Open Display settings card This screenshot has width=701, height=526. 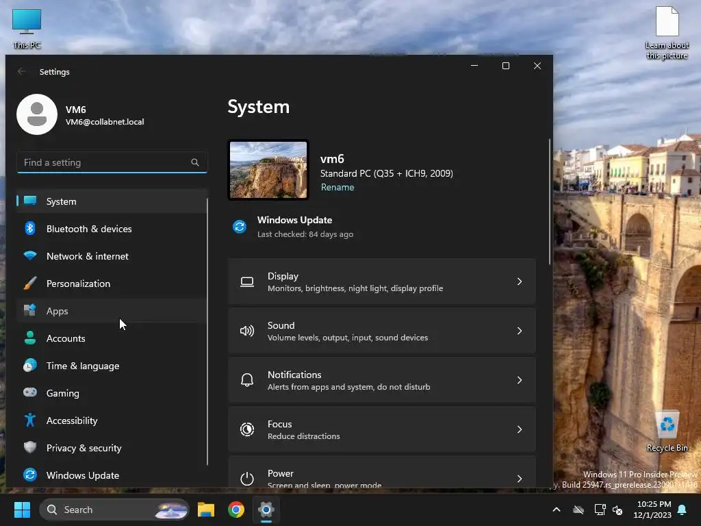(x=382, y=281)
